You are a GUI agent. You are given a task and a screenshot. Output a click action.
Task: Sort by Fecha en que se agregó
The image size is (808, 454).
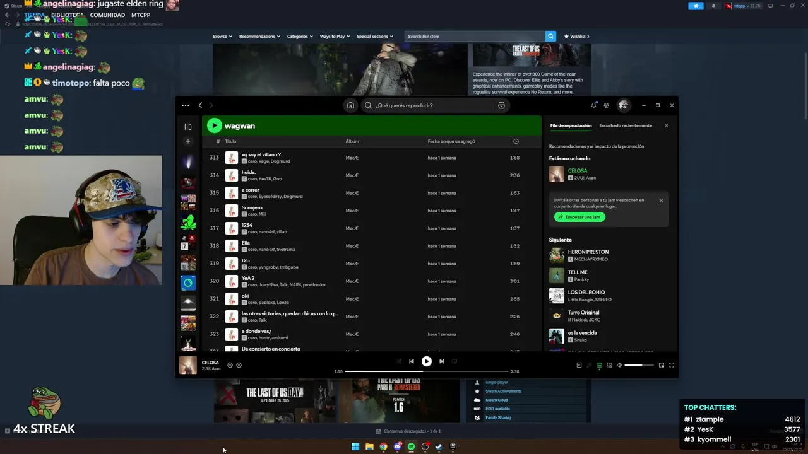(x=451, y=141)
